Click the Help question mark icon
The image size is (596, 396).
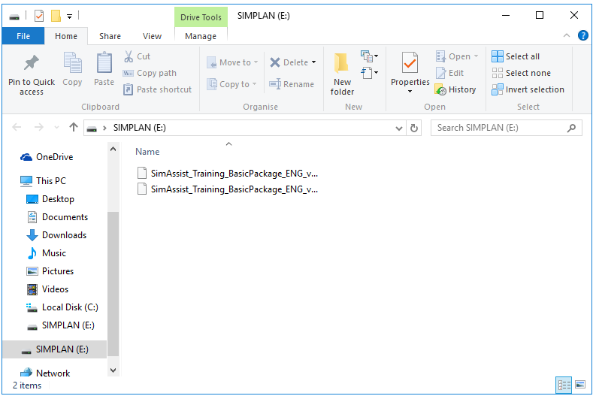(x=582, y=35)
